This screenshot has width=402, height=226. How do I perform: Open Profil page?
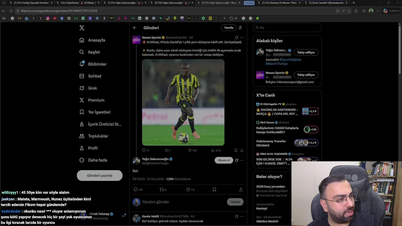point(89,148)
